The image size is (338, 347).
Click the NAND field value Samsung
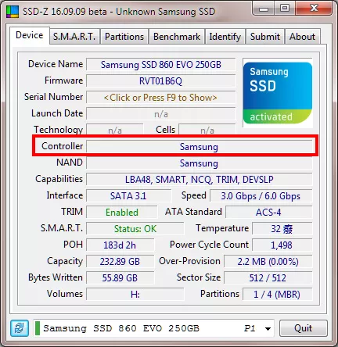coord(200,163)
